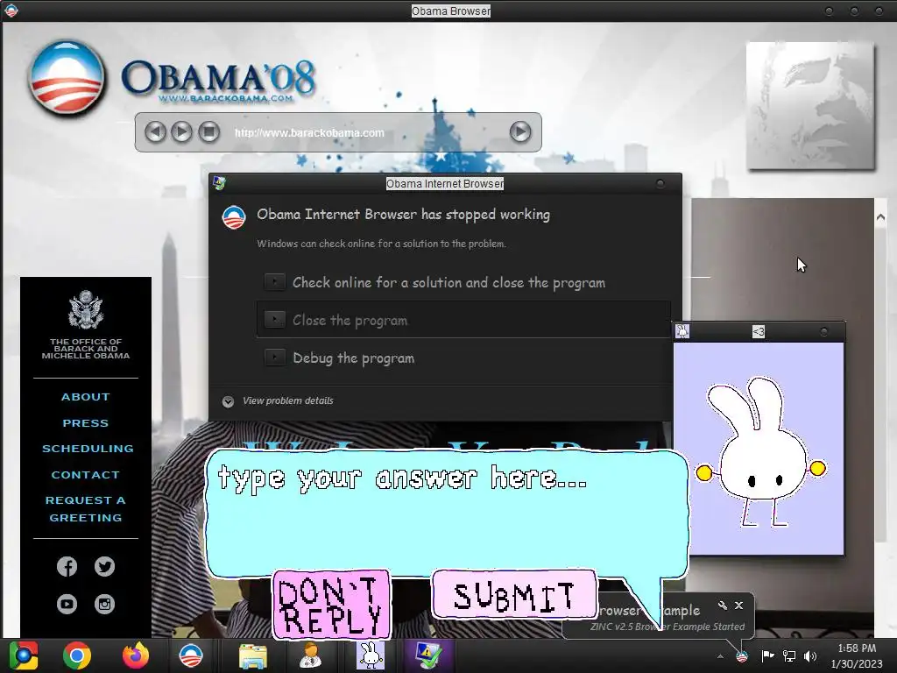Show hidden tray icons arrow
Screen dimensions: 897x673
click(720, 656)
